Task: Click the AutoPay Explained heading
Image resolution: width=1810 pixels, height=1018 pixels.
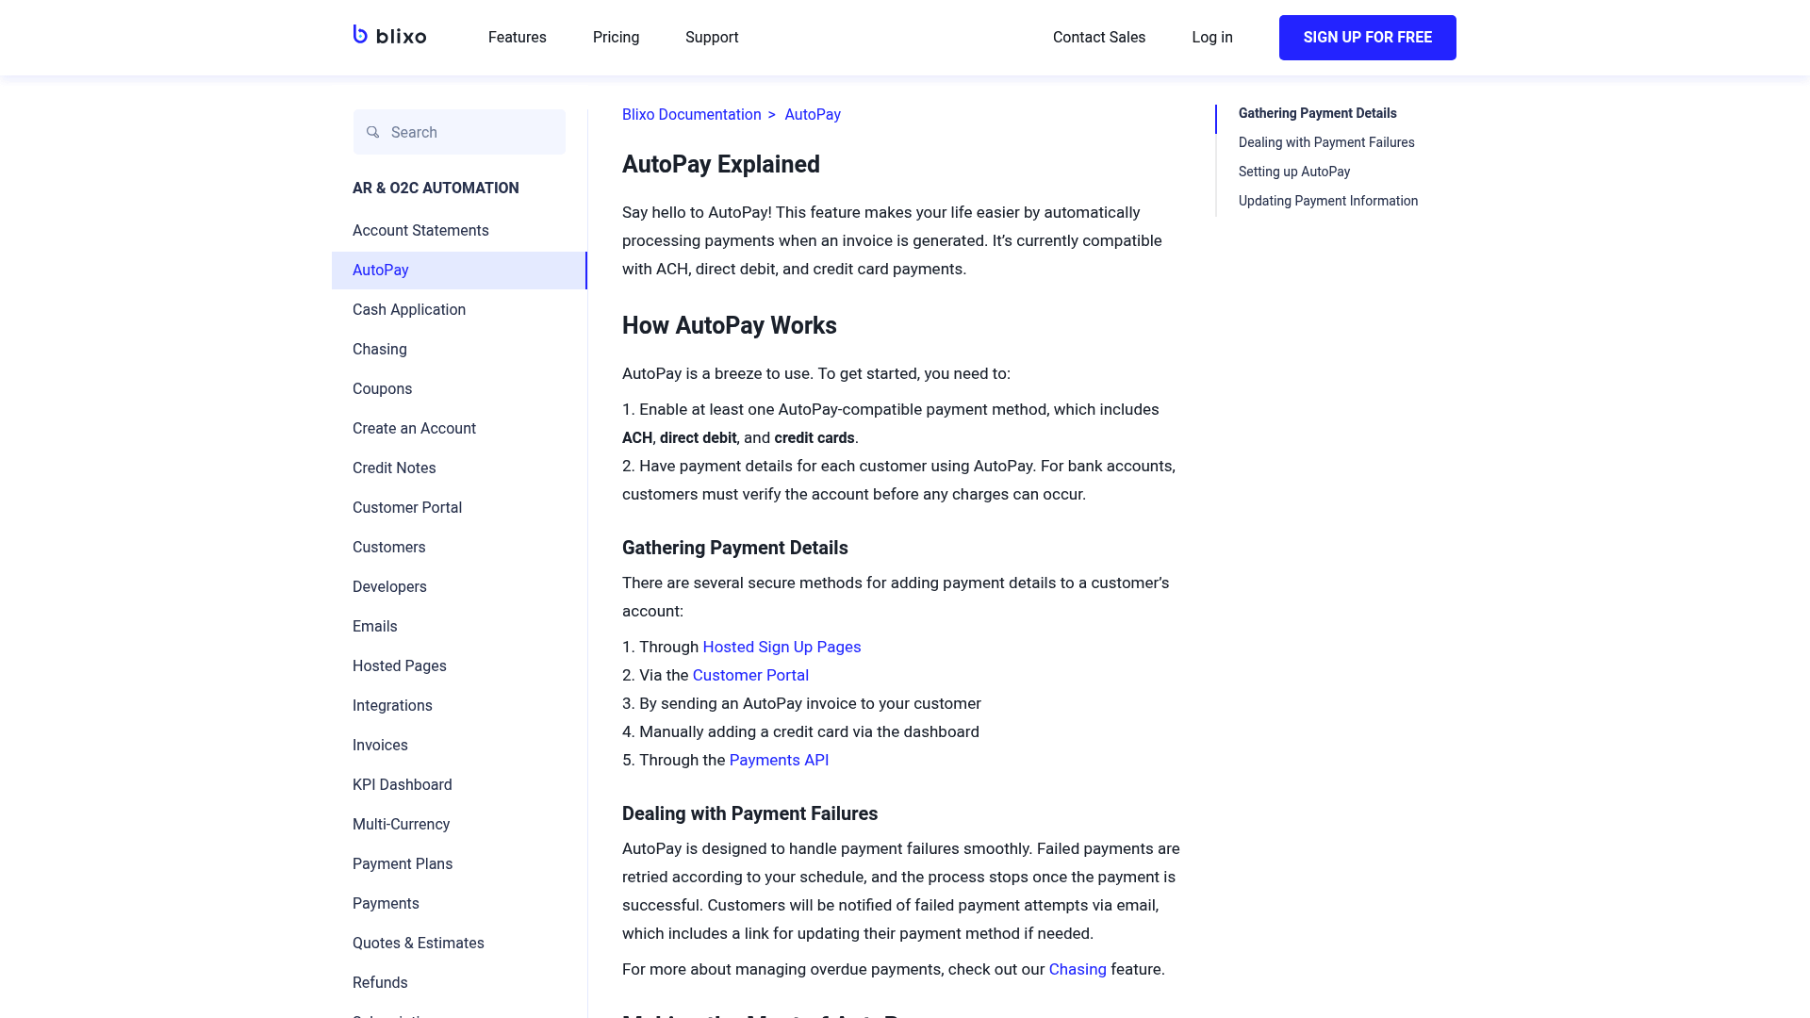Action: point(721,165)
